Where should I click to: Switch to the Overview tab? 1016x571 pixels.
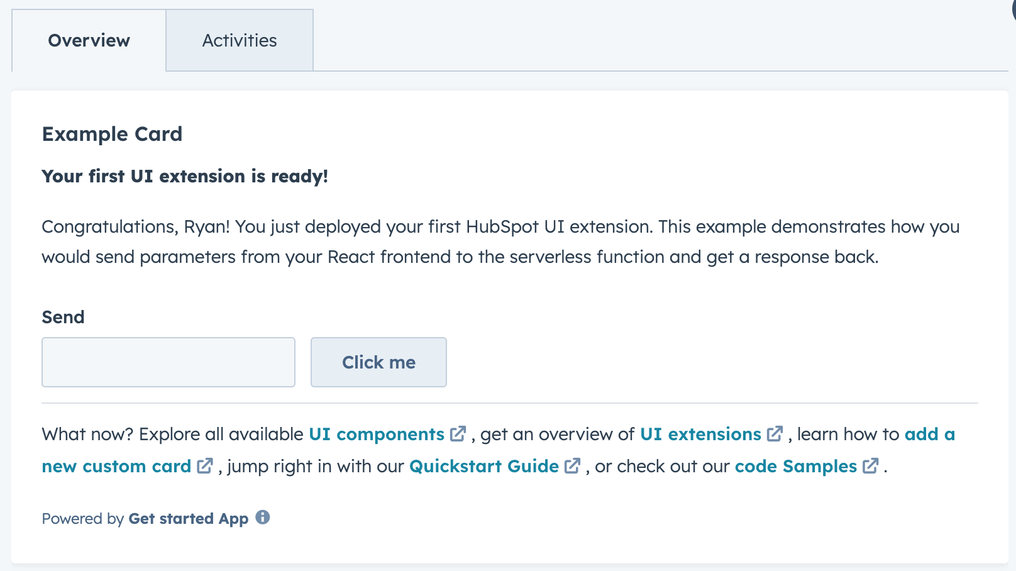tap(89, 40)
